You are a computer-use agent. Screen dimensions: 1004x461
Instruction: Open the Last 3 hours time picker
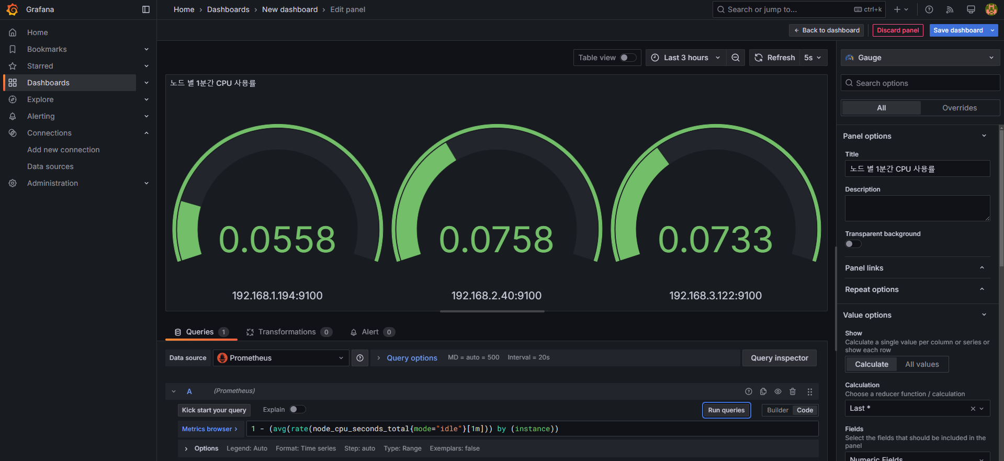686,58
